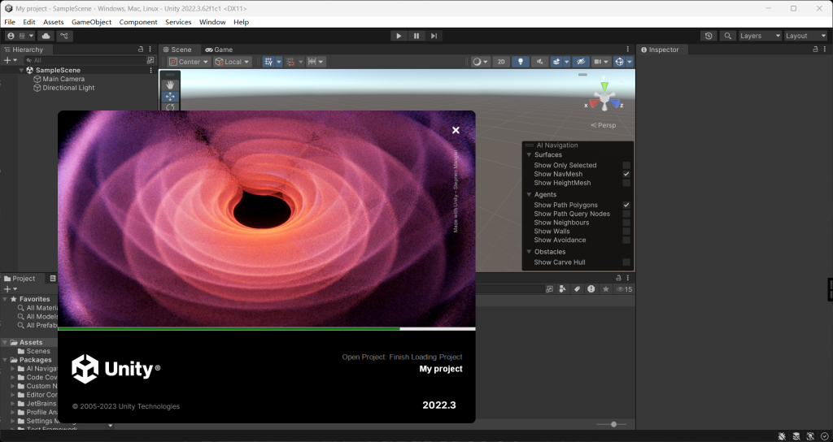The image size is (833, 442).
Task: Select Main Camera in the Hierarchy
Action: tap(63, 79)
